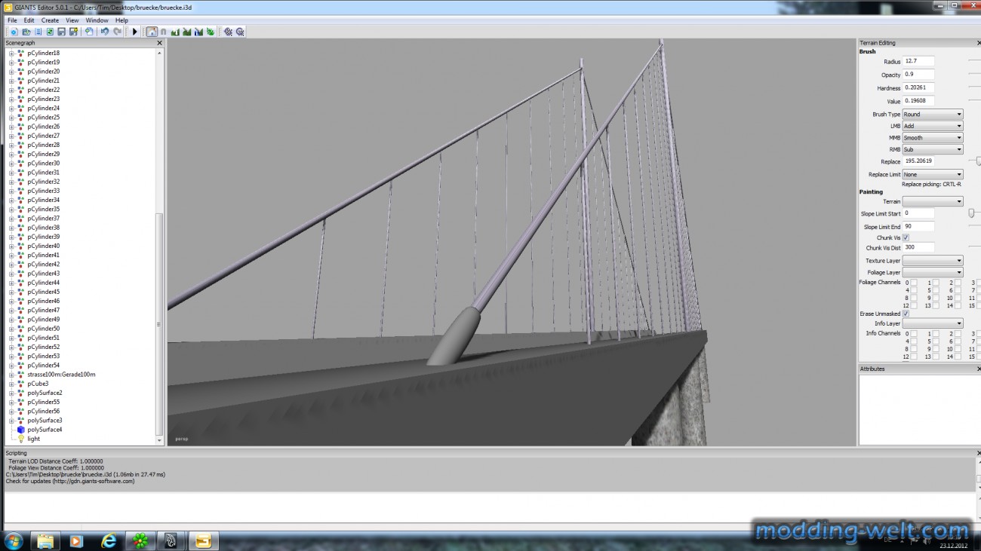Image resolution: width=981 pixels, height=551 pixels.
Task: Enable Foliage Channel 13 checkbox
Action: (x=936, y=305)
